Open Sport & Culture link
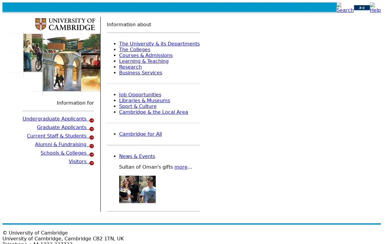The height and width of the screenshot is (244, 391). tap(138, 106)
